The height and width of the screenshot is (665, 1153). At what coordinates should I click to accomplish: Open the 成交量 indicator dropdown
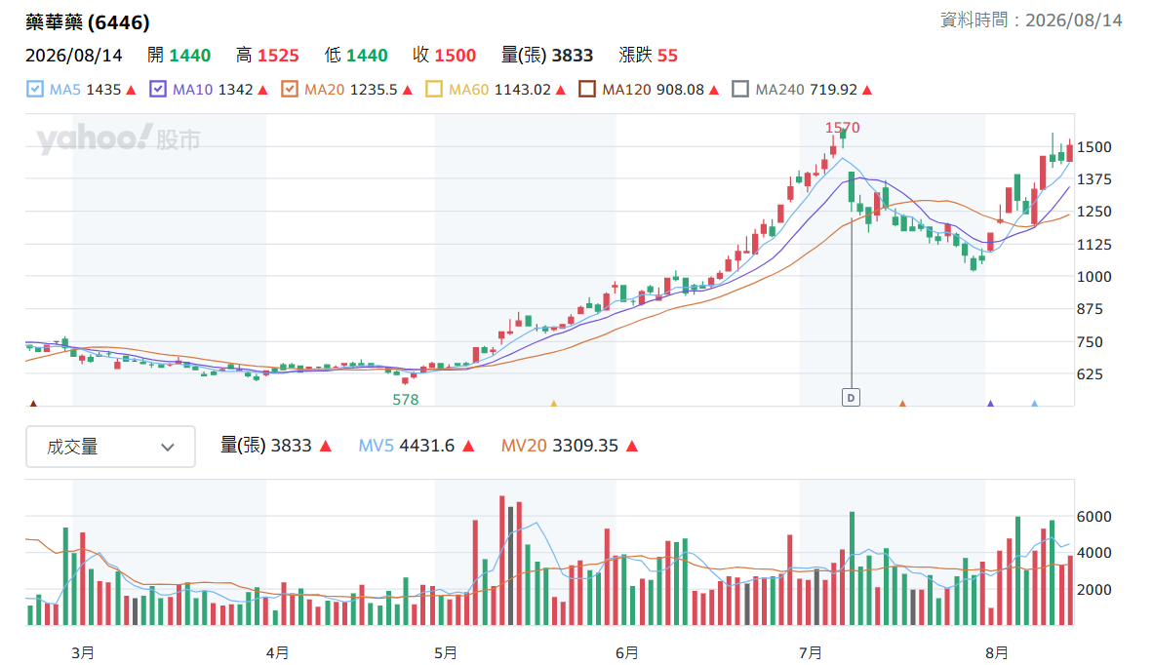point(110,447)
